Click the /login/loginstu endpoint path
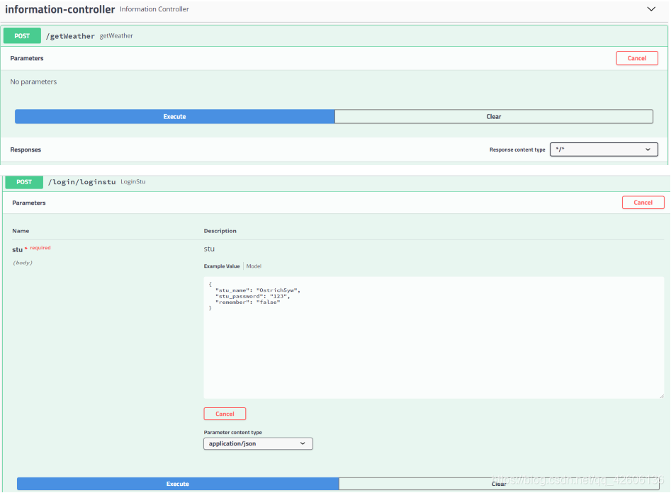This screenshot has width=671, height=493. tap(81, 182)
